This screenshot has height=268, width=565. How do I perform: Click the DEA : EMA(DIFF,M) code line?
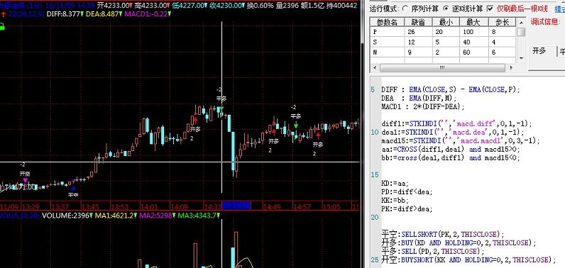(419, 98)
